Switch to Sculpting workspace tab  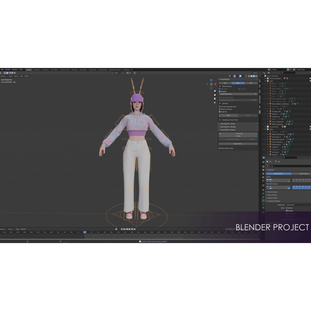tap(45, 70)
